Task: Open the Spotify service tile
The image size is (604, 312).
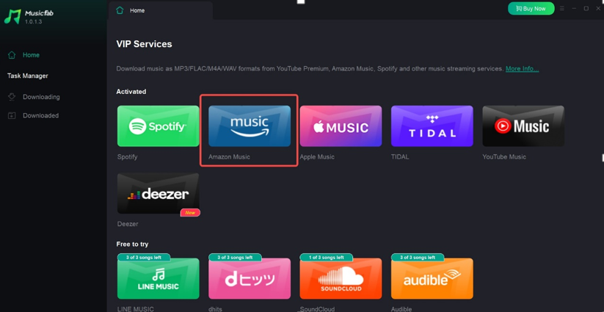Action: pyautogui.click(x=159, y=126)
